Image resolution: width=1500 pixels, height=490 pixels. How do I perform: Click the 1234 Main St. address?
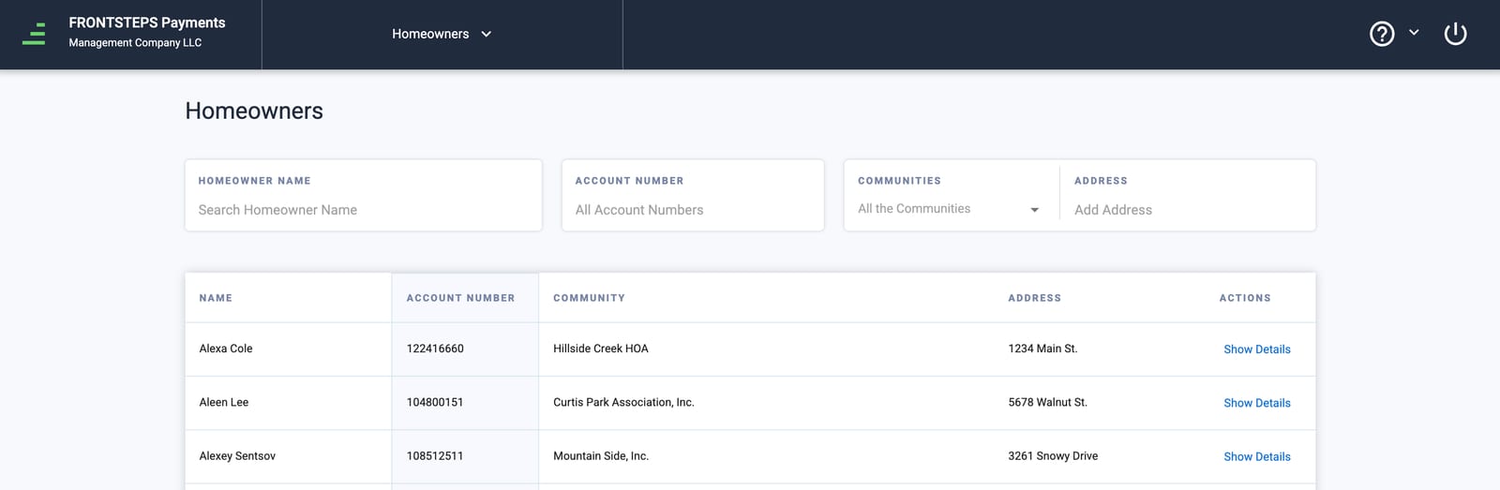pos(1042,349)
